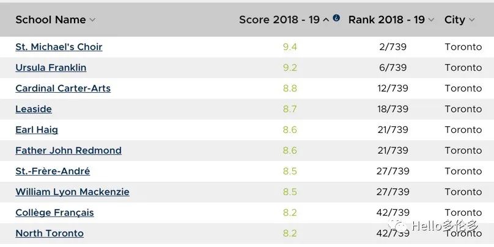Toggle the City column sort chevron
Screen dimensions: 494x247
click(x=471, y=20)
